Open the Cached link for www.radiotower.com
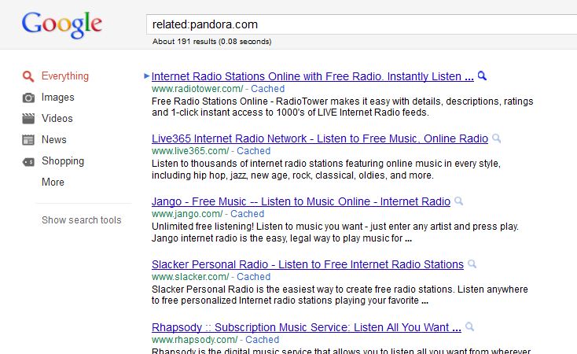577x354 pixels. [x=267, y=89]
